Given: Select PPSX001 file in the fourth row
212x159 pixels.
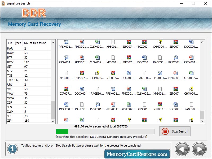Looking at the screenshot, I should coord(113,91).
